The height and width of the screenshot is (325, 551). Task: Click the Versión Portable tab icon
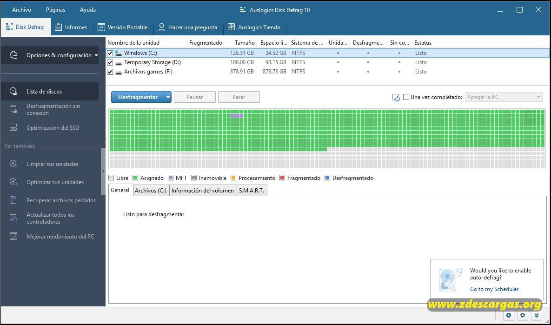click(101, 27)
